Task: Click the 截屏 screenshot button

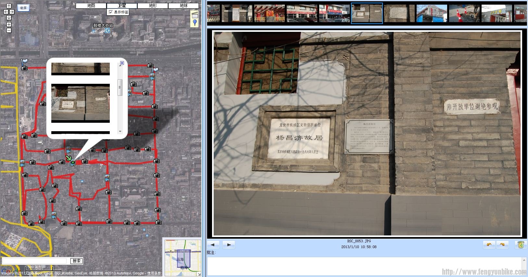Action: click(x=23, y=8)
